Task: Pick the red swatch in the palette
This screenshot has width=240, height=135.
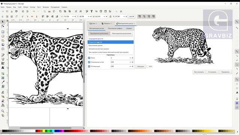Action: [x=37, y=131]
